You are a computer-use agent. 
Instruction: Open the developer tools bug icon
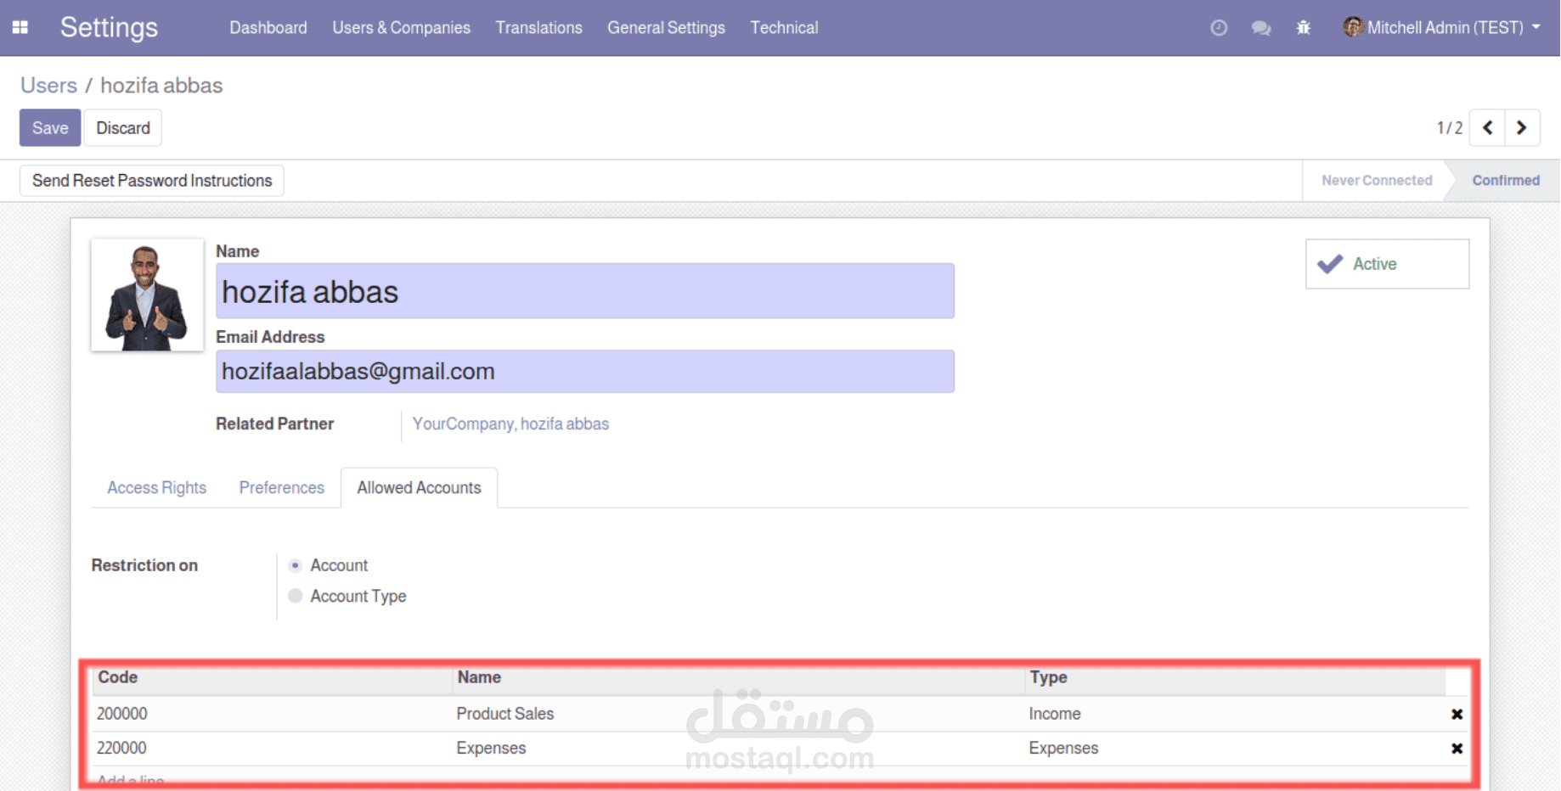coord(1304,28)
